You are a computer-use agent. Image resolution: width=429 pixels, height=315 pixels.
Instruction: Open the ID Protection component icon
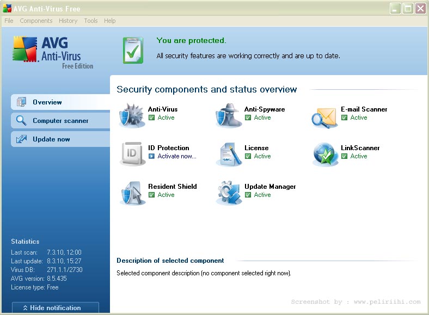(132, 154)
